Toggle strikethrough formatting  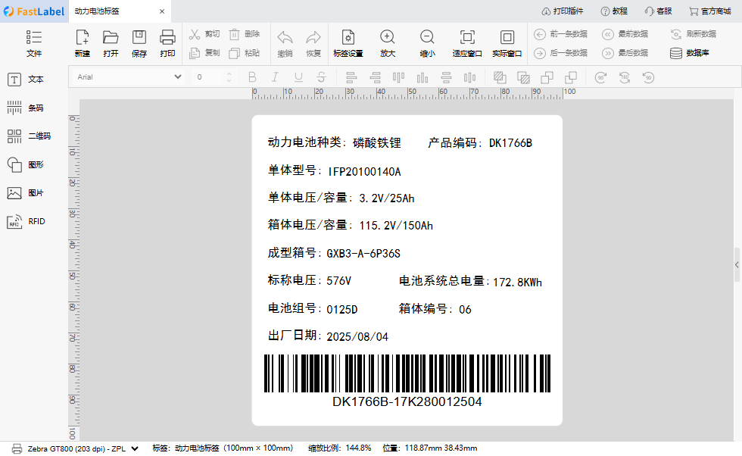[321, 77]
